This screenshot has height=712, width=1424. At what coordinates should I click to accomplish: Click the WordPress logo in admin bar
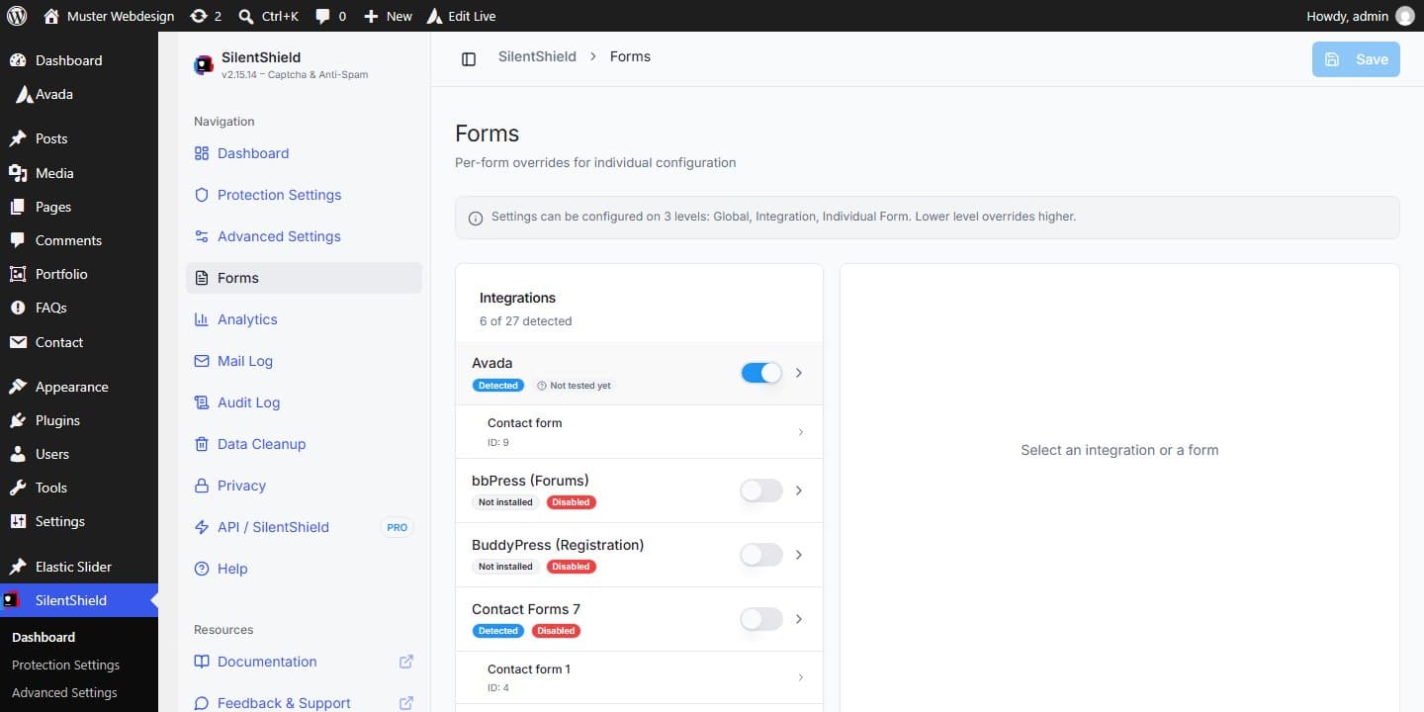click(x=17, y=16)
